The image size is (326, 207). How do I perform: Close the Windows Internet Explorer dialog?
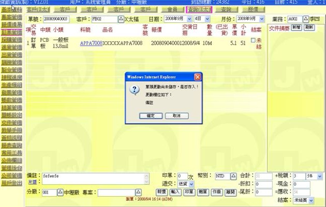pyautogui.click(x=197, y=76)
